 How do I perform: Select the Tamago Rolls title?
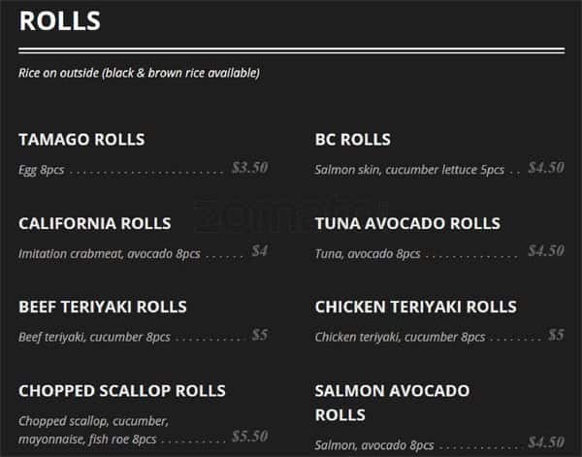point(81,140)
